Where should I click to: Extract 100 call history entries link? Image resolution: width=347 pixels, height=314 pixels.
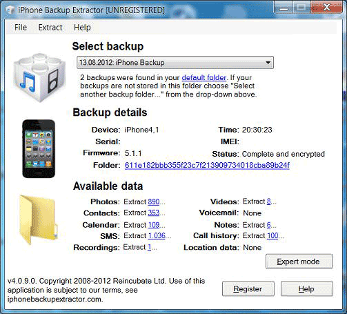272,235
